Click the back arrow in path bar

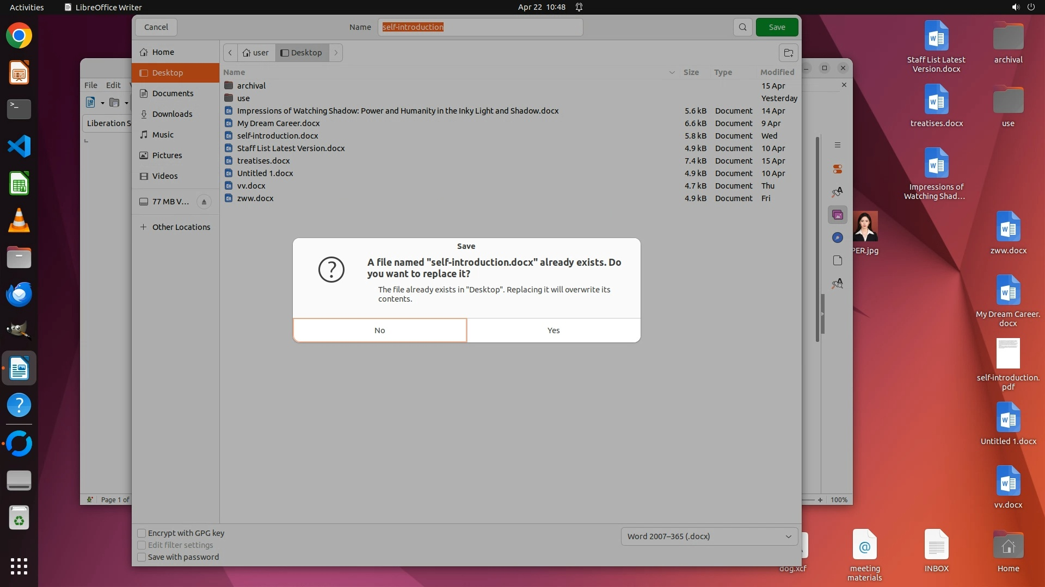[230, 53]
